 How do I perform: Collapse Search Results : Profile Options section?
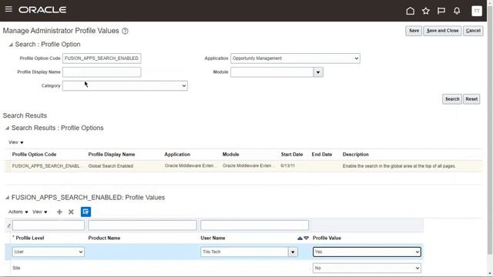[x=7, y=128]
